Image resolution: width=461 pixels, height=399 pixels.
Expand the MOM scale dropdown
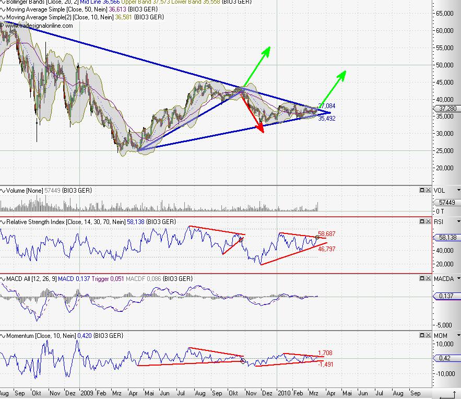coord(457,335)
